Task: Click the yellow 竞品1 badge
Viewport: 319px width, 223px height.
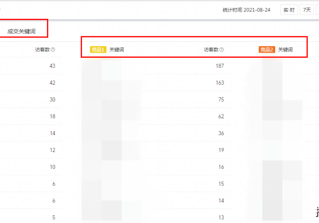Action: click(x=98, y=50)
